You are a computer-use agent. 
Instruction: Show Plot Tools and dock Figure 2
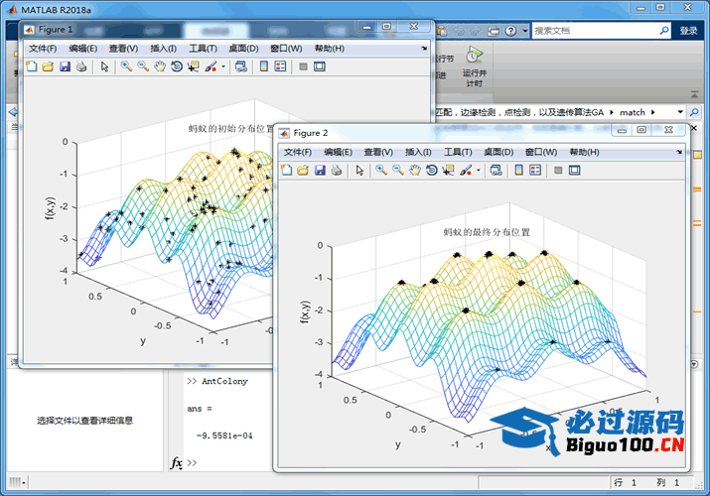(x=575, y=170)
